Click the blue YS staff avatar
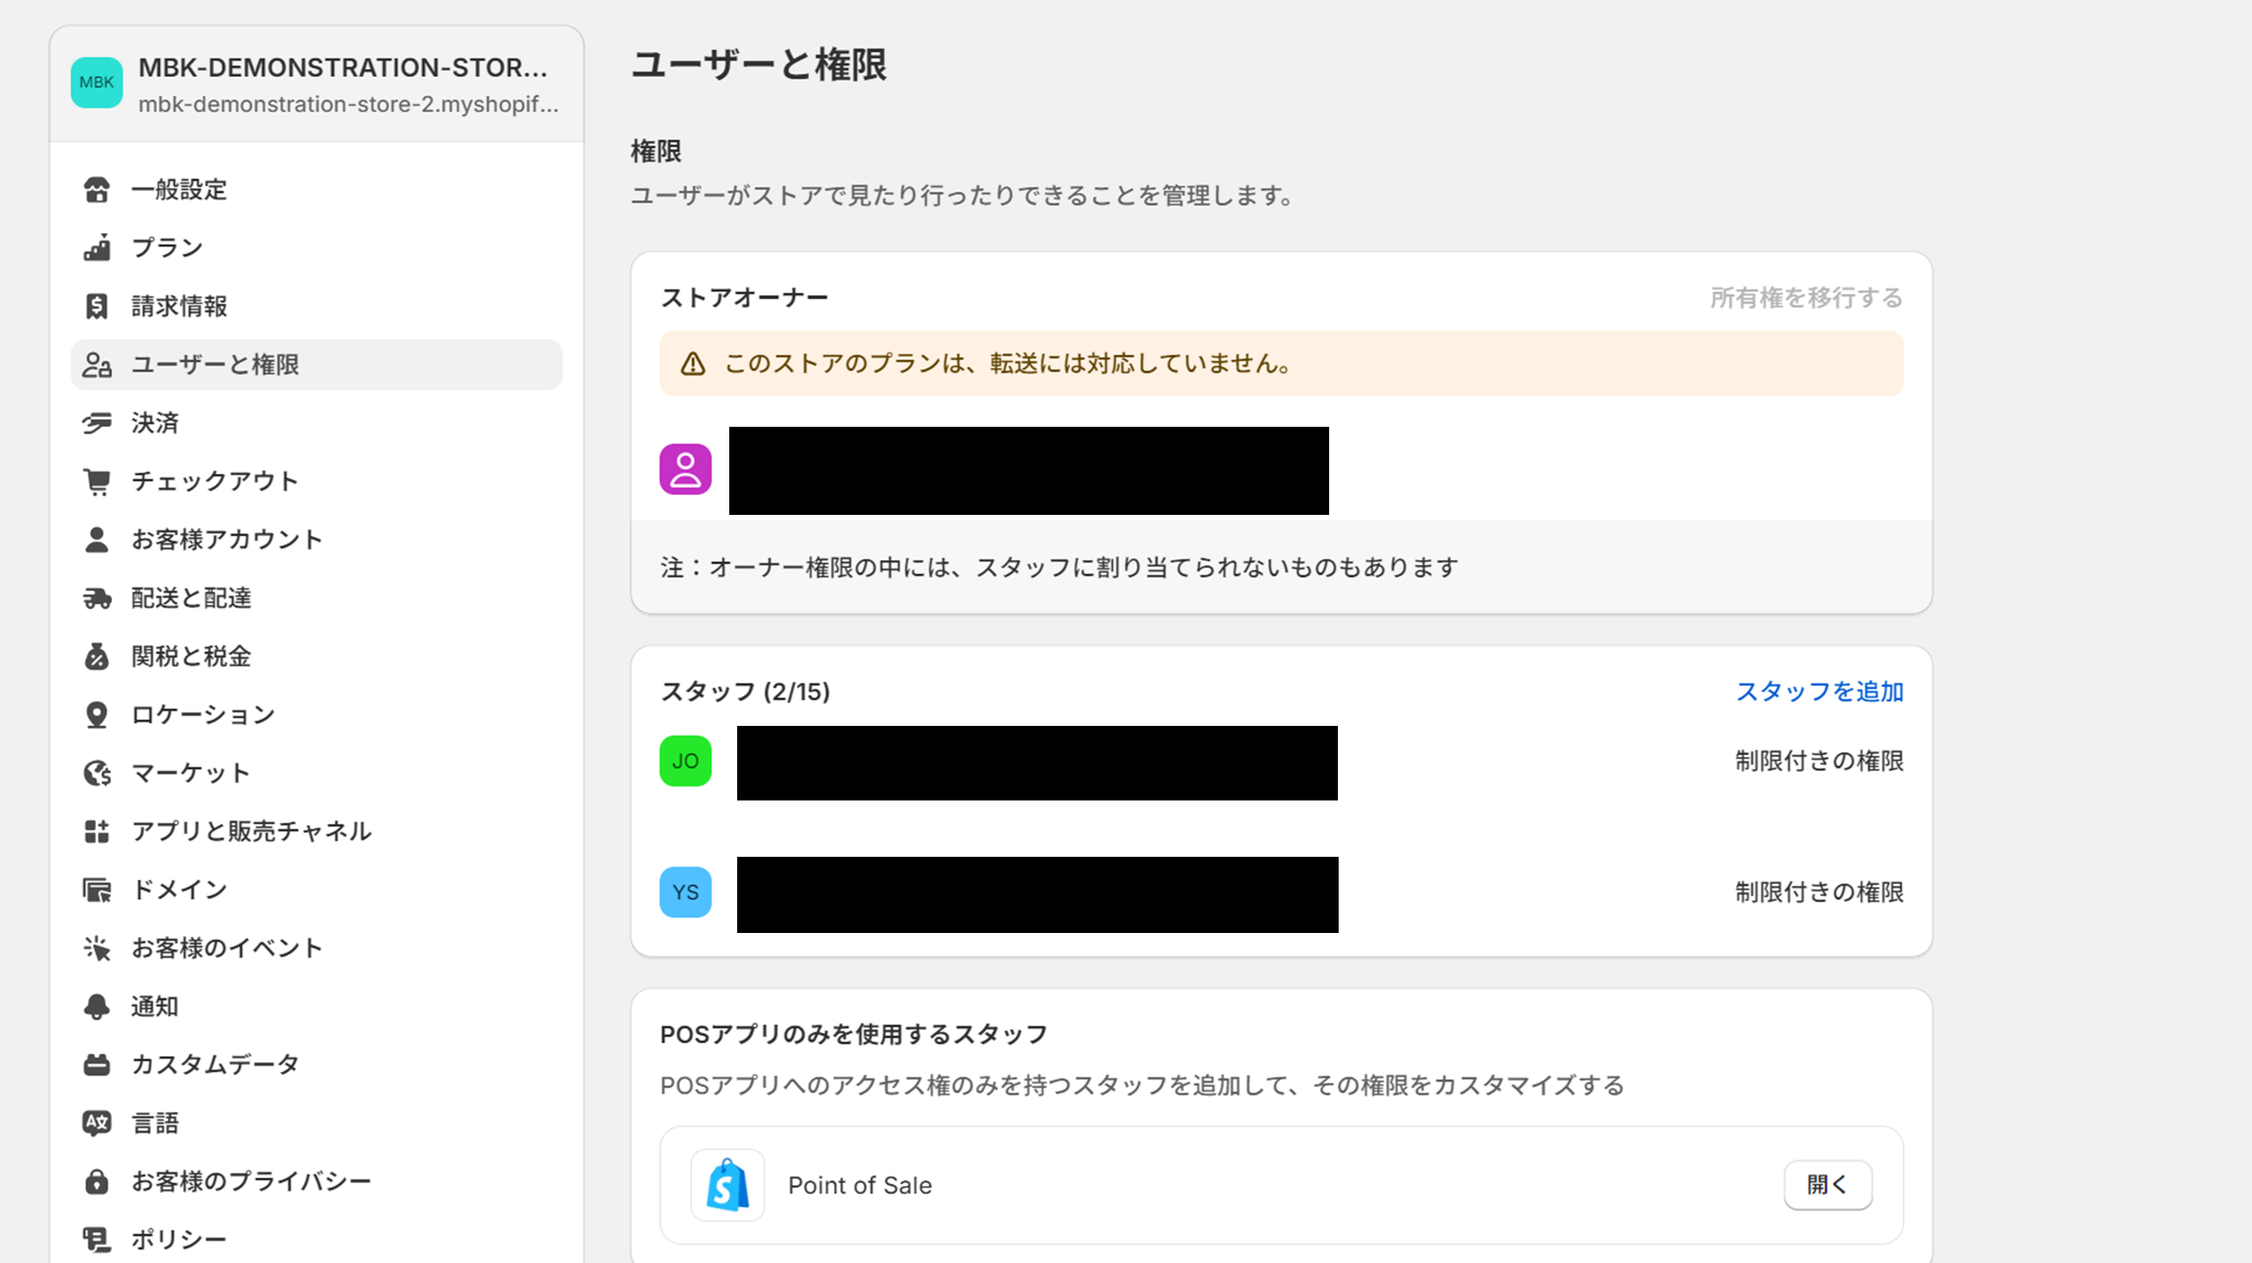 point(685,893)
